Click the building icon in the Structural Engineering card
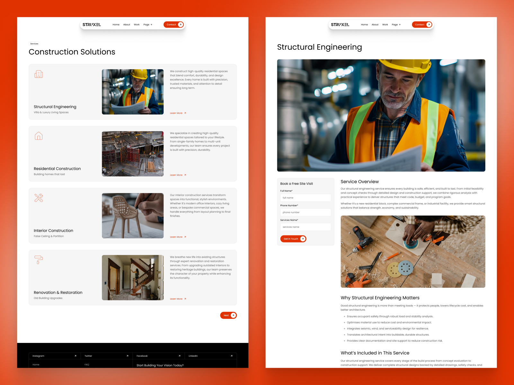Viewport: 514px width, 385px height. [39, 74]
